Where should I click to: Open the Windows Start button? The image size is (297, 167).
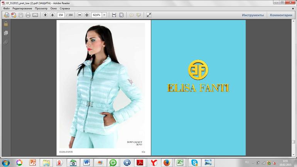[x=5, y=163]
